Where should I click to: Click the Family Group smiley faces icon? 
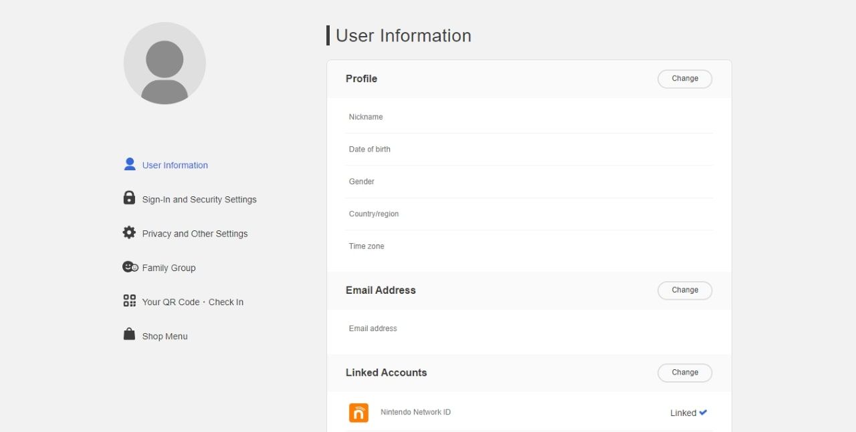[130, 267]
